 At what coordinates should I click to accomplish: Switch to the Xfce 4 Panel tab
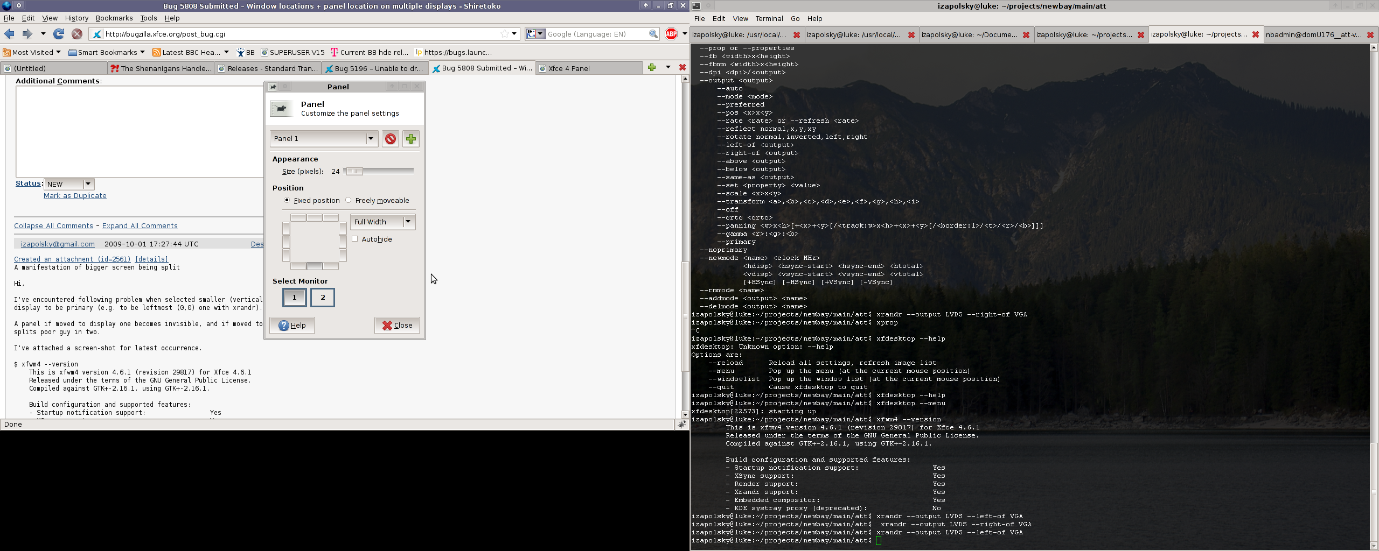589,68
